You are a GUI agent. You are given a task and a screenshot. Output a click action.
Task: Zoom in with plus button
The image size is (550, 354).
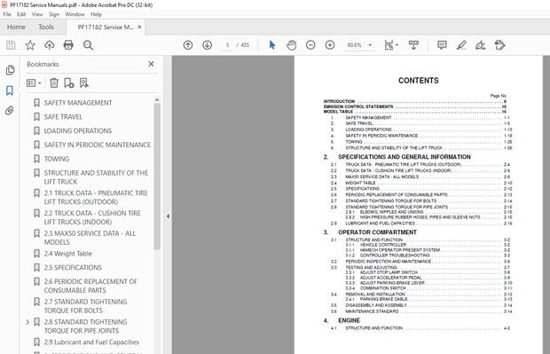(330, 45)
